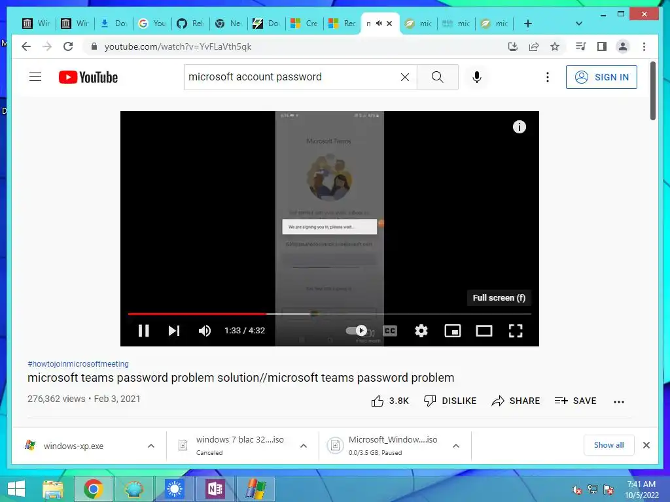The height and width of the screenshot is (502, 670).
Task: Expand Microsoft_Window iso download options
Action: (x=456, y=446)
